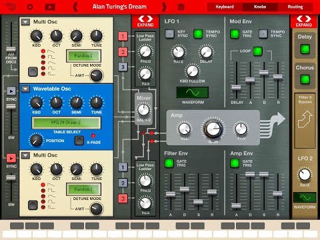The image size is (320, 240).
Task: Click Wavetable Osc POSITION knob
Action: [x=36, y=140]
